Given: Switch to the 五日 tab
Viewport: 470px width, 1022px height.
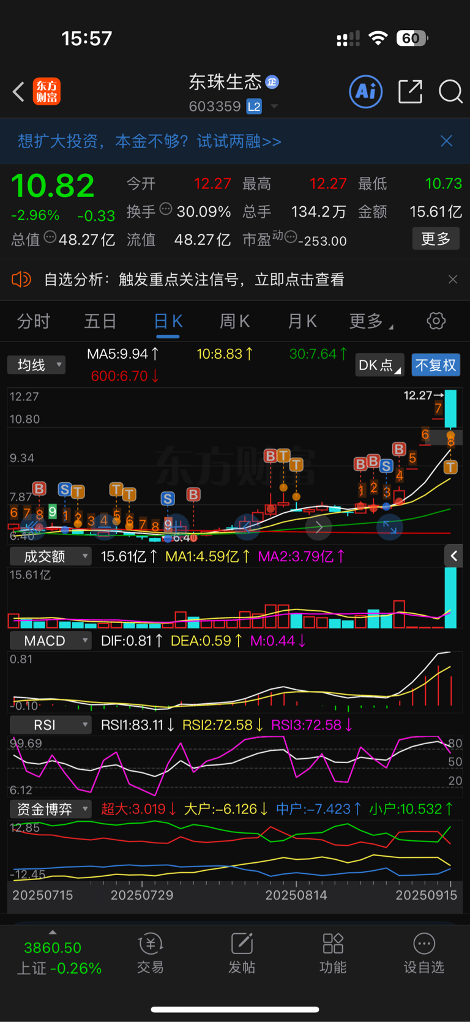Looking at the screenshot, I should coord(100,321).
